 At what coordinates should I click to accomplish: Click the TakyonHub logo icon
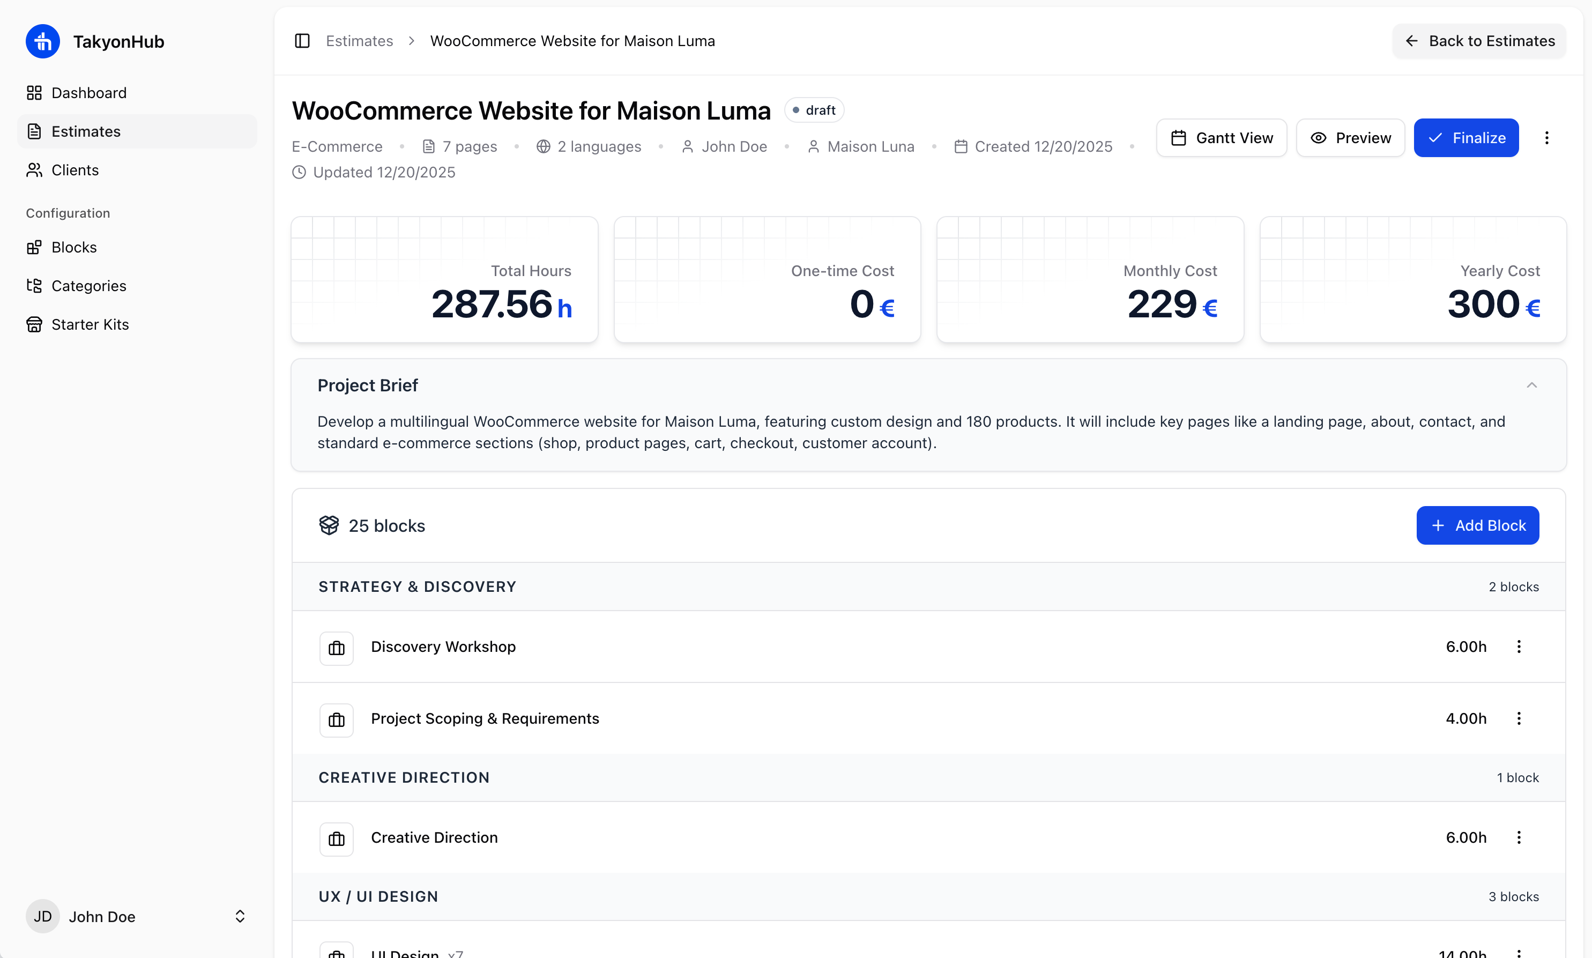(42, 41)
